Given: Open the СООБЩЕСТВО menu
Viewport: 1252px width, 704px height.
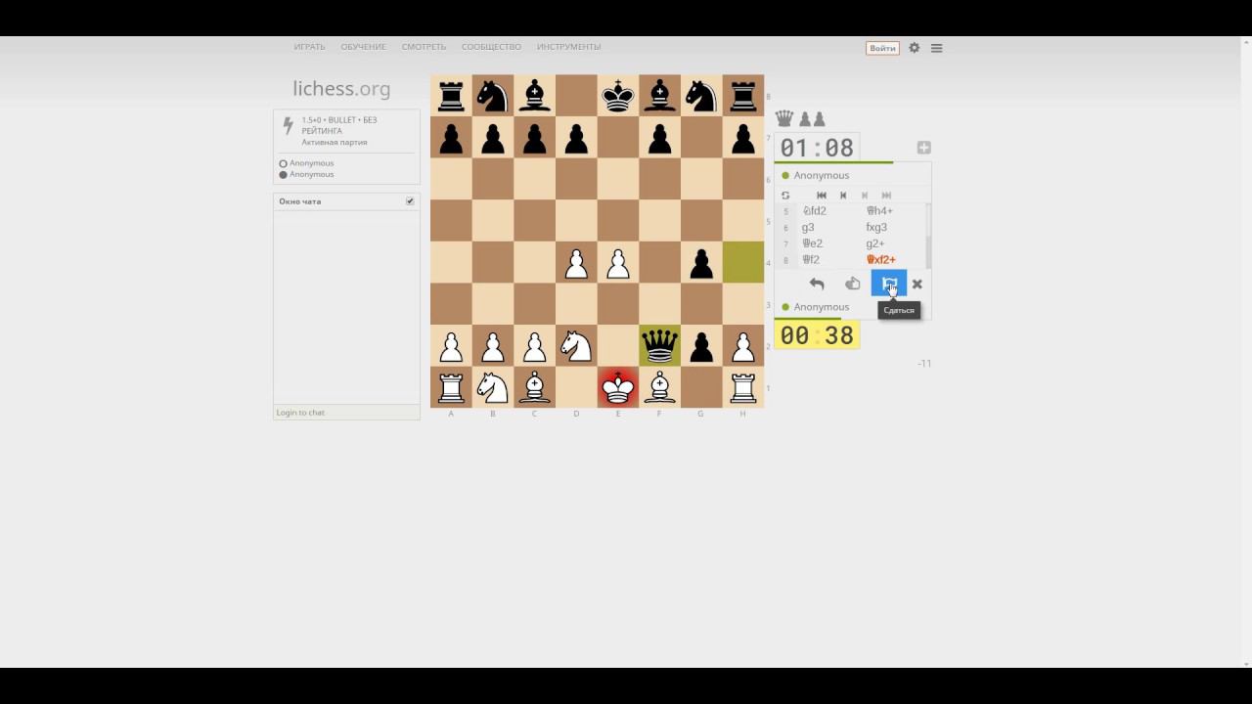Looking at the screenshot, I should click(x=491, y=47).
